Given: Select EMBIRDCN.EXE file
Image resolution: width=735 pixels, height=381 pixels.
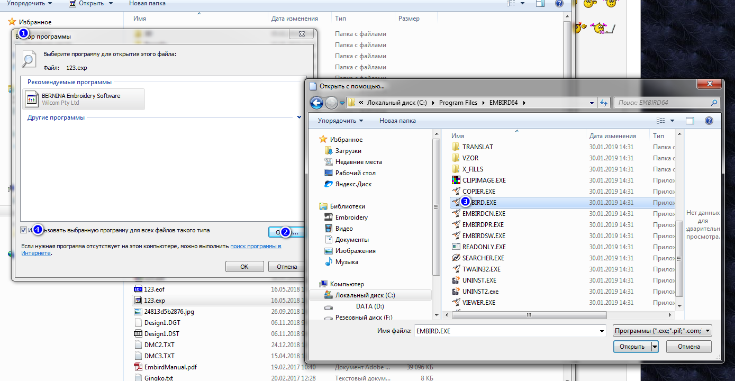Looking at the screenshot, I should [x=484, y=214].
